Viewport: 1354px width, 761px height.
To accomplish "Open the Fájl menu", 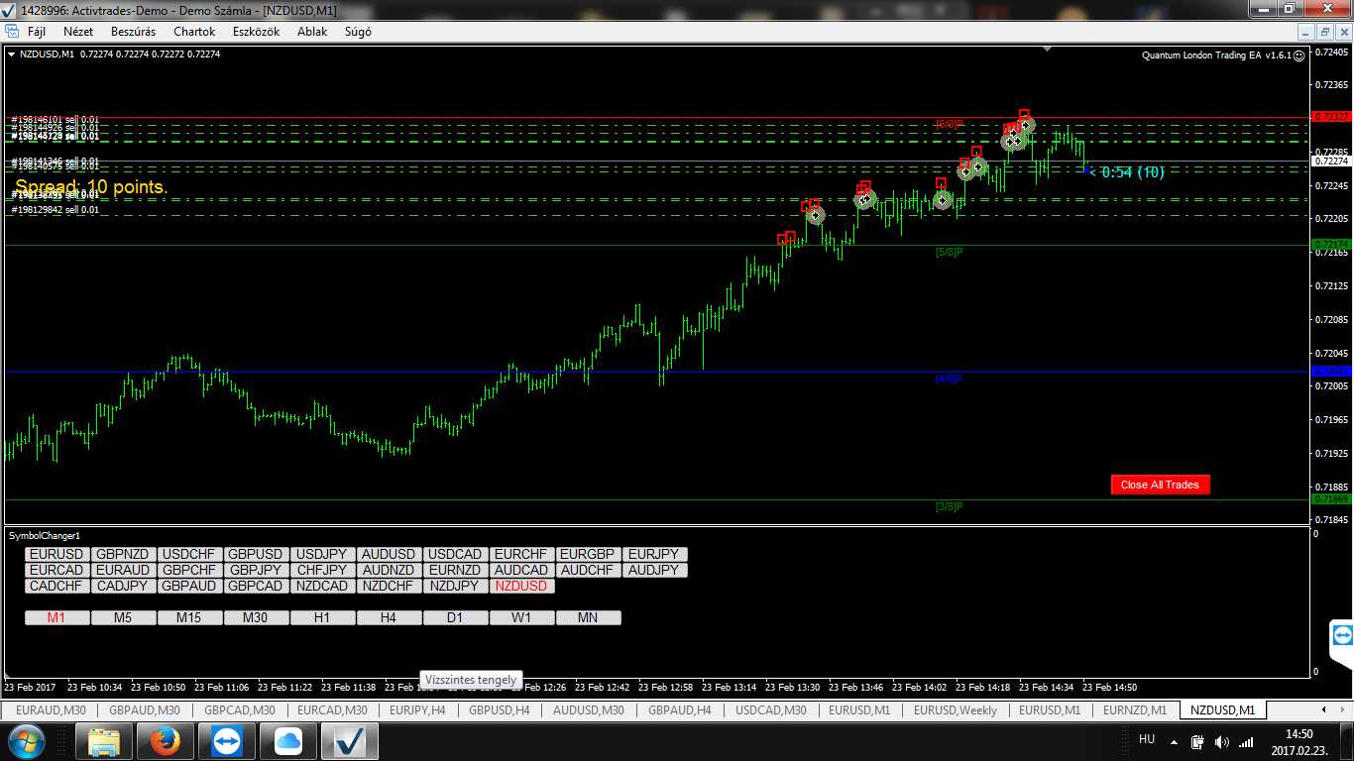I will 36,32.
